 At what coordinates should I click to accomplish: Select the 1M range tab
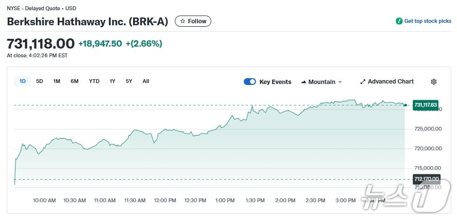pyautogui.click(x=57, y=81)
